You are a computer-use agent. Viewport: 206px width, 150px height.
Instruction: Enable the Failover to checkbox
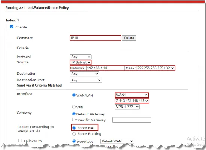click(20, 141)
